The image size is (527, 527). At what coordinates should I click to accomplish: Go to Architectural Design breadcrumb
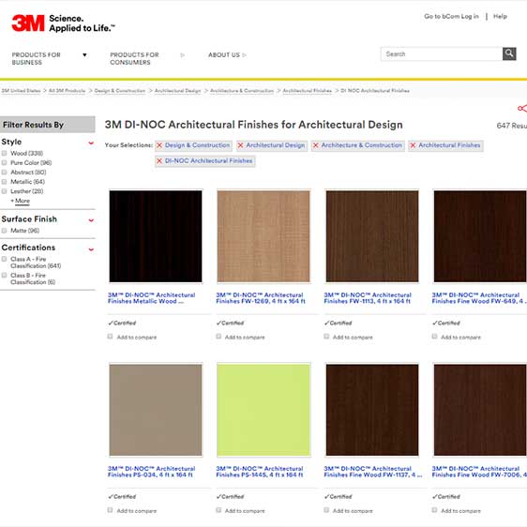click(178, 91)
